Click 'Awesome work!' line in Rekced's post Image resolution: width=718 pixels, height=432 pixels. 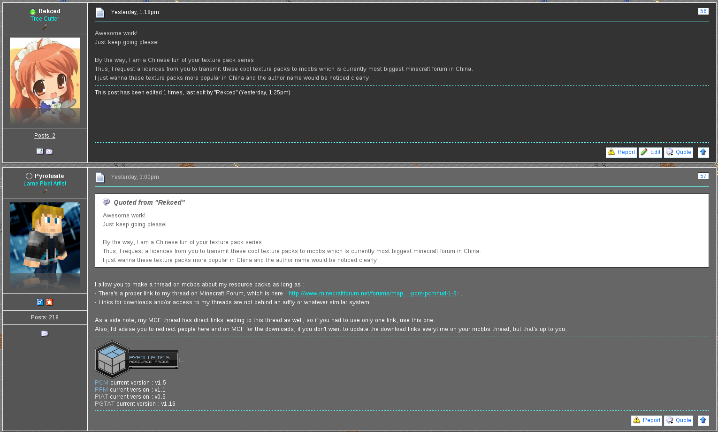point(116,33)
